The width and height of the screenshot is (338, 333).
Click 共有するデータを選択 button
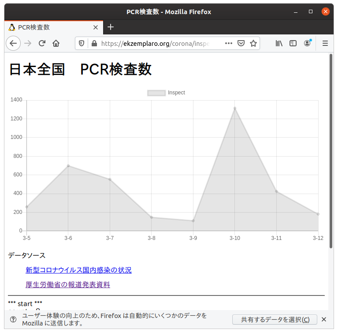tap(275, 320)
